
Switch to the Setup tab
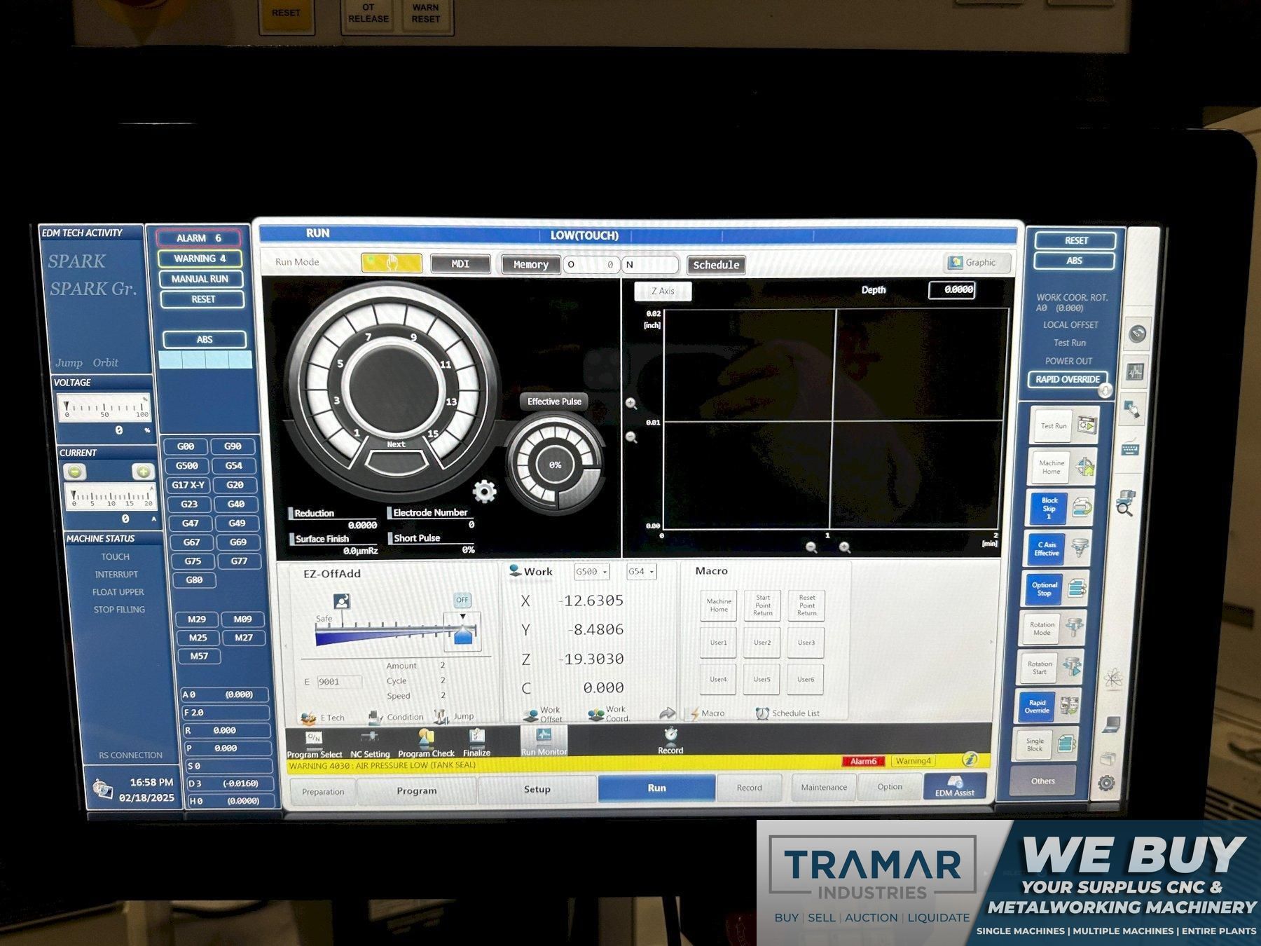point(537,789)
